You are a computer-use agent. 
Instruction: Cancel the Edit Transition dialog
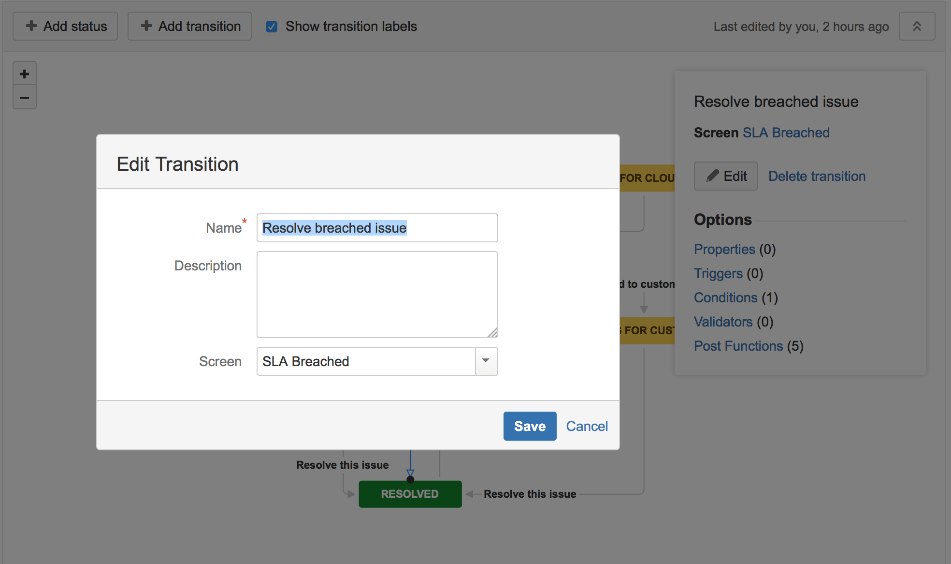click(x=587, y=426)
